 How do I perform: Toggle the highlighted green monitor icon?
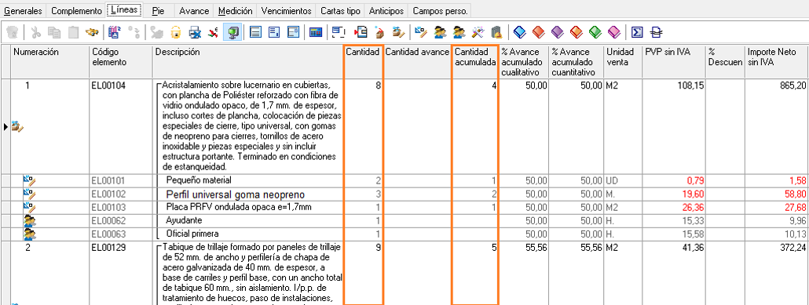pyautogui.click(x=232, y=32)
